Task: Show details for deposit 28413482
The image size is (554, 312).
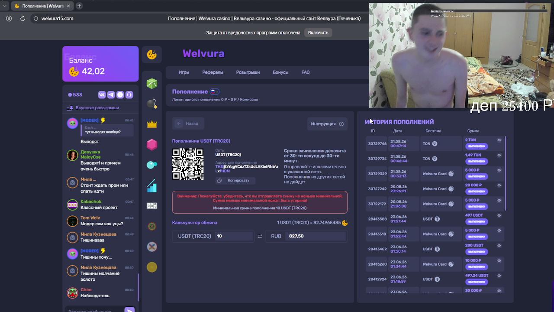Action: point(499,246)
